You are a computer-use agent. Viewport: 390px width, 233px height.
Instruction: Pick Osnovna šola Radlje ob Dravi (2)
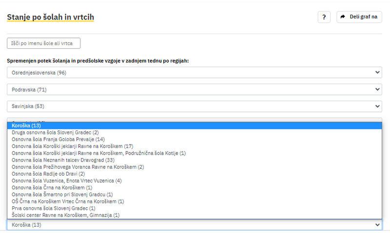pos(49,174)
